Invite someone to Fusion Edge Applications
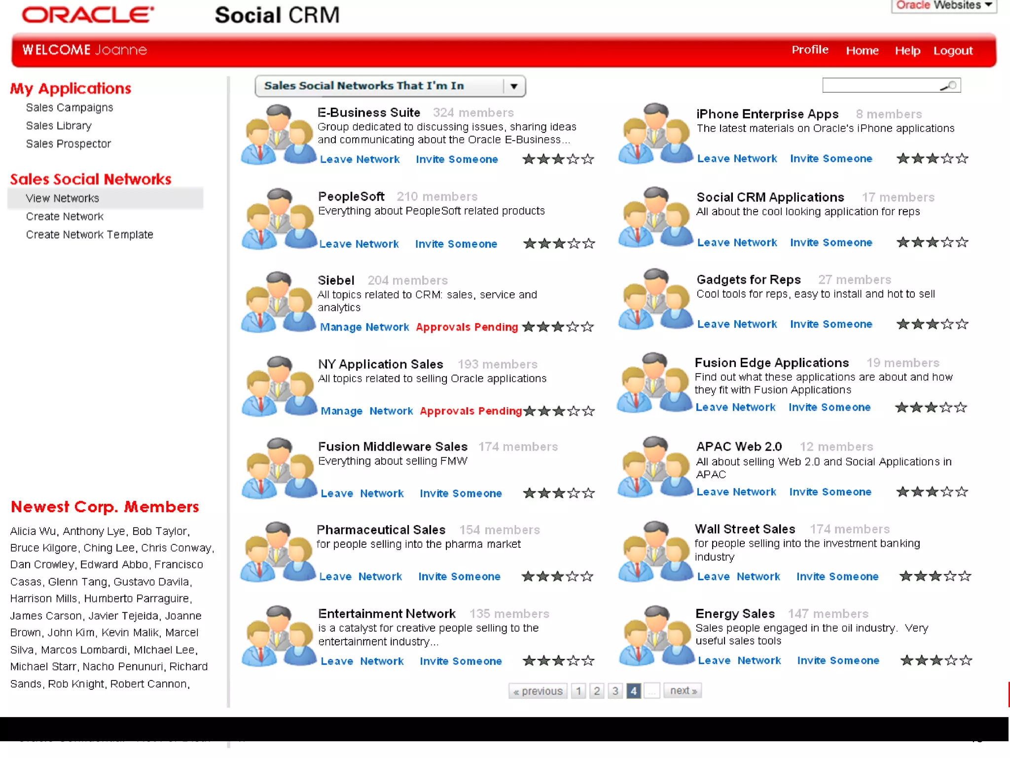1010x758 pixels. pyautogui.click(x=830, y=408)
